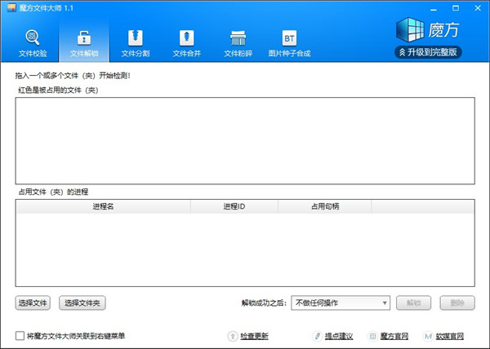Enable 将魔方文件大师关联到右键菜单 checkbox
The width and height of the screenshot is (490, 349).
pyautogui.click(x=20, y=335)
